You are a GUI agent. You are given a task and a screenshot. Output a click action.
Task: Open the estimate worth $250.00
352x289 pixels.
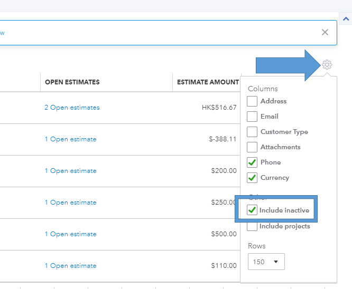tap(70, 203)
